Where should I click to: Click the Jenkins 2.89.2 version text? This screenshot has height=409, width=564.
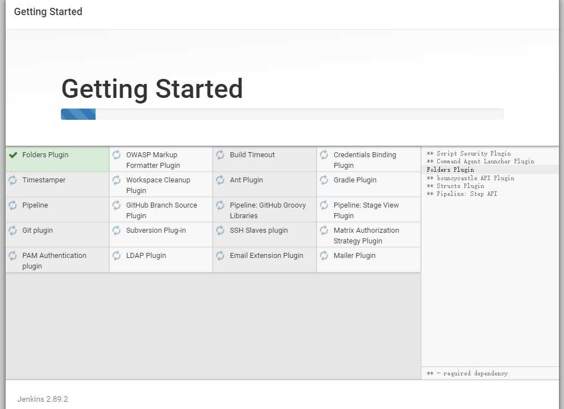[x=42, y=399]
